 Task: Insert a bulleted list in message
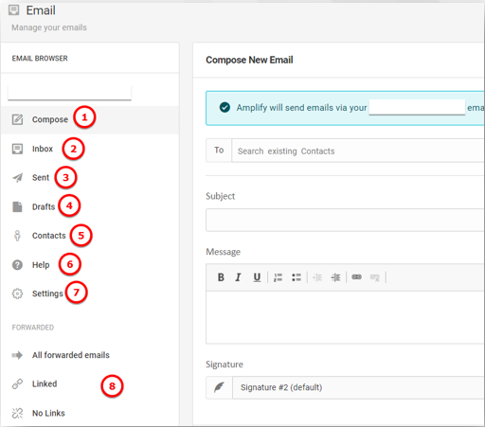tap(296, 277)
